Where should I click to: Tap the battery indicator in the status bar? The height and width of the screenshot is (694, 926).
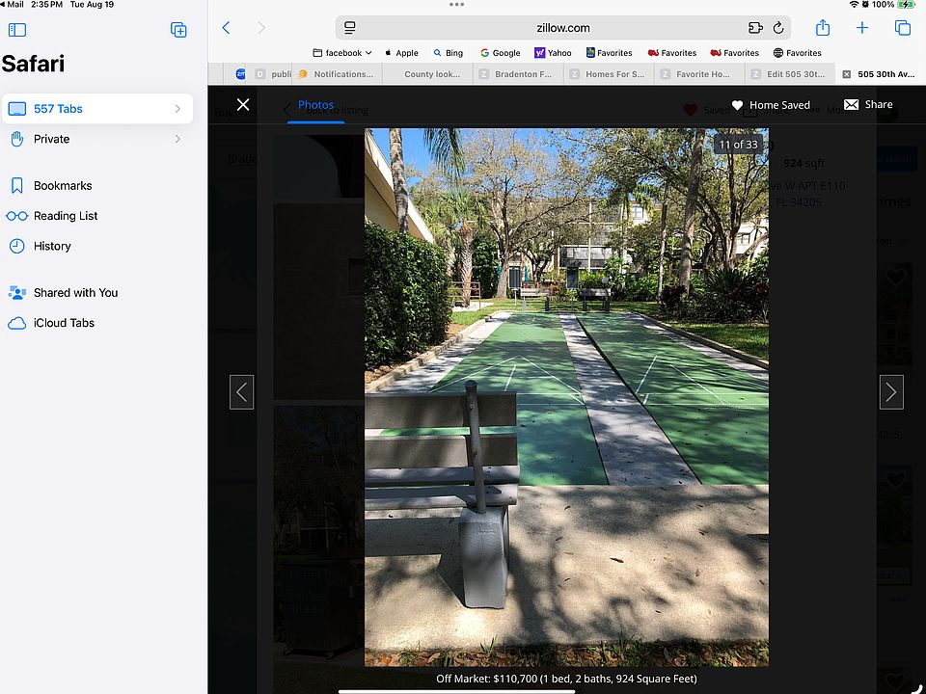click(906, 4)
